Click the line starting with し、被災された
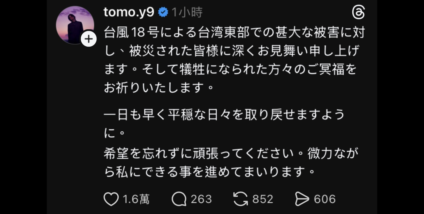Screen dimensions: 424x214 coord(231,51)
